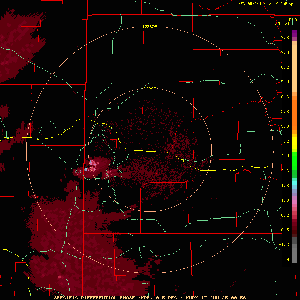Pick the cyan segment of the color bar

pyautogui.click(x=294, y=183)
